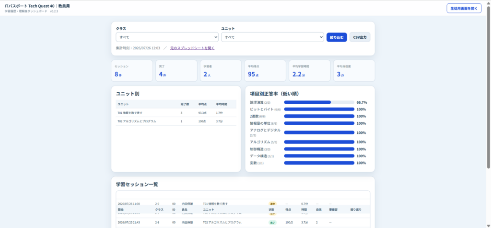Click the データ構造 (1/1) label
This screenshot has height=228, width=491.
tap(262, 156)
